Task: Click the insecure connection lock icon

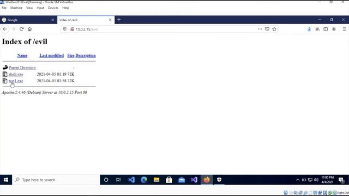Action: pos(72,29)
